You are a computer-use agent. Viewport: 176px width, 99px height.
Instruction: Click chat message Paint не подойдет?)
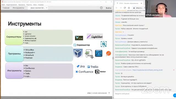pos(130,80)
